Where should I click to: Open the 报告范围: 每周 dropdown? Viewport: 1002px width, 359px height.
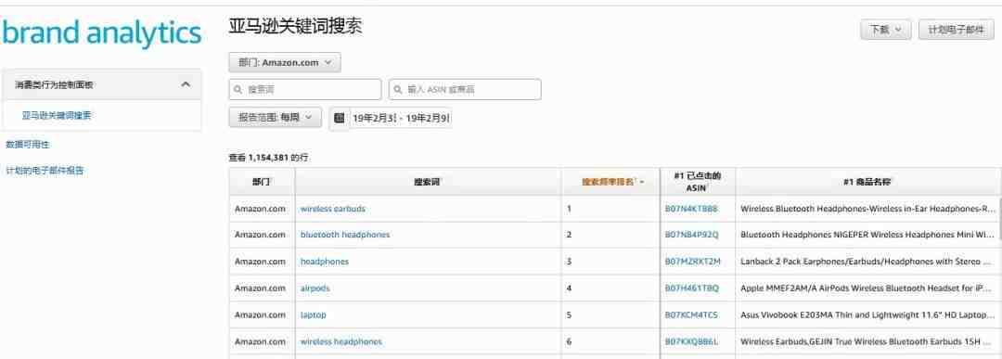275,118
